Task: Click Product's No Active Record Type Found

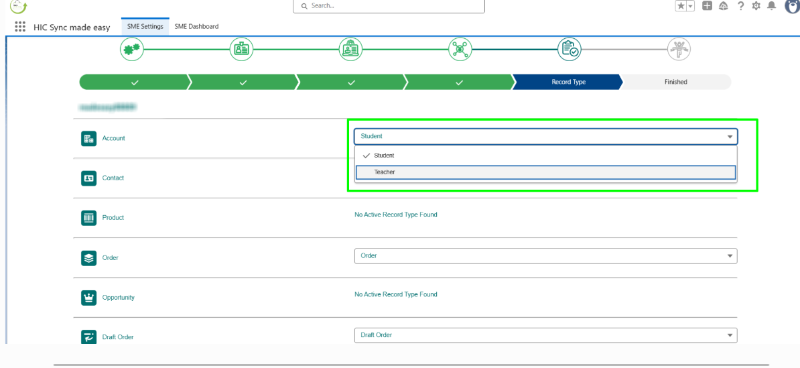Action: [396, 215]
